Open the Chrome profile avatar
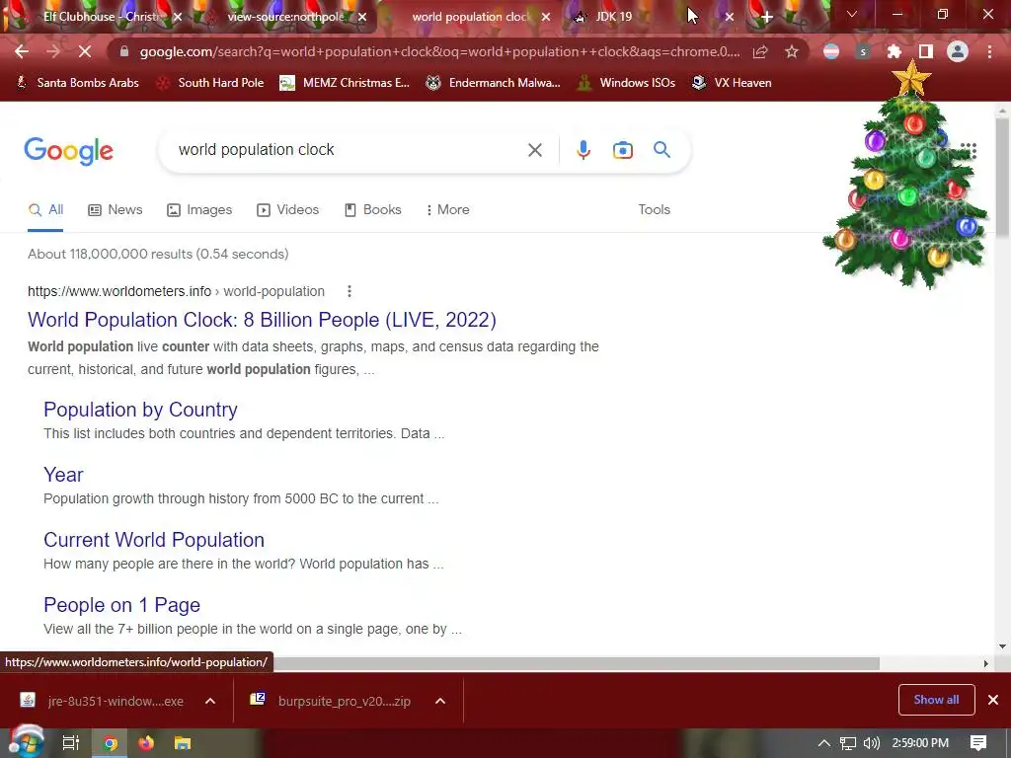The image size is (1011, 758). pos(958,52)
